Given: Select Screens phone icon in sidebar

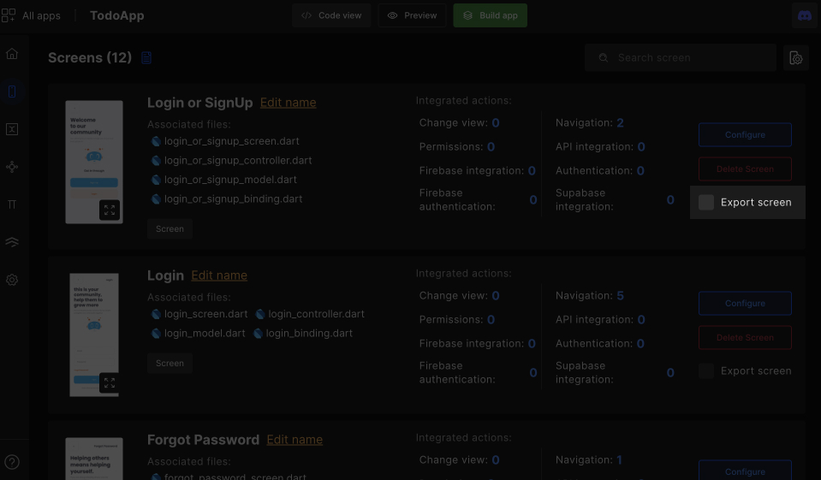Looking at the screenshot, I should point(12,92).
